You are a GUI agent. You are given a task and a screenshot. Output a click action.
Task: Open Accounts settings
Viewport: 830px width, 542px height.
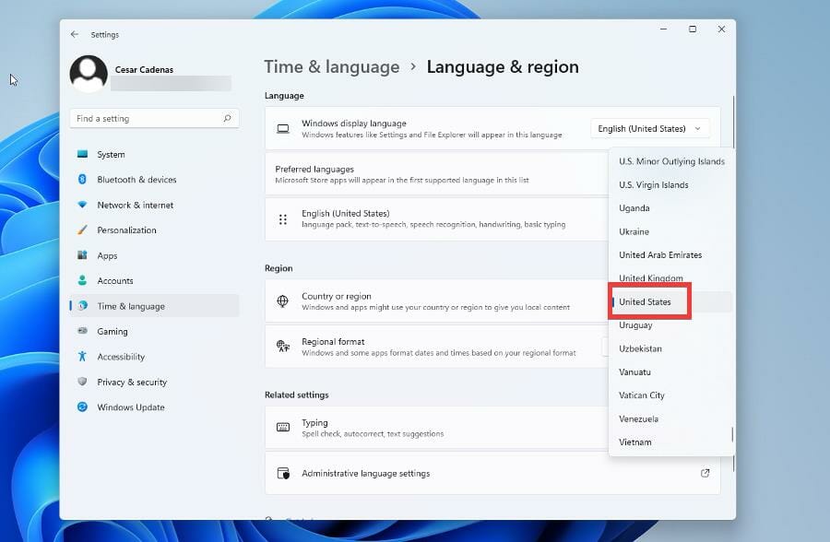point(154,280)
